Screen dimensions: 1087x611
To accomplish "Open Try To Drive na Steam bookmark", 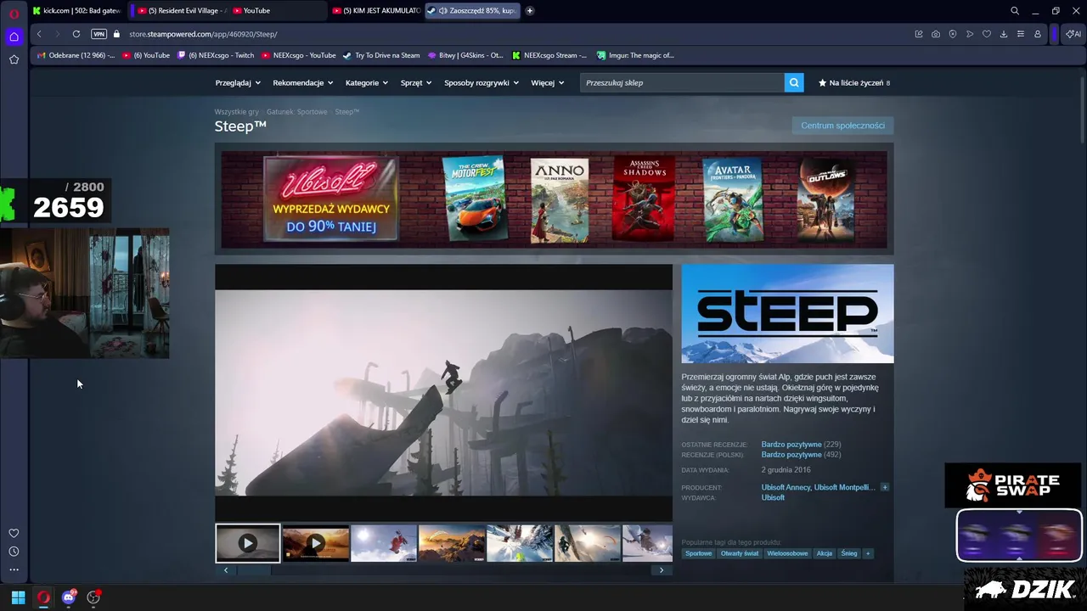I will pos(381,55).
